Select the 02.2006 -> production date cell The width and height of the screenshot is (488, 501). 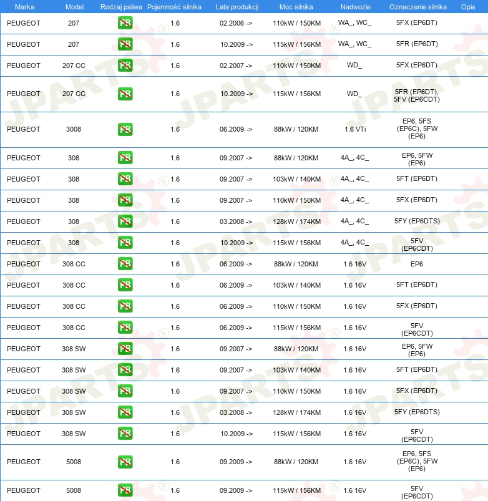236,23
